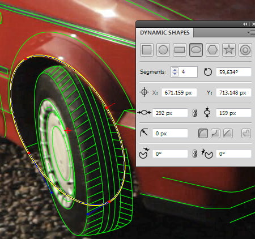Choose the inverted round corner style
Viewport: 255px width, 239px height.
(x=215, y=133)
